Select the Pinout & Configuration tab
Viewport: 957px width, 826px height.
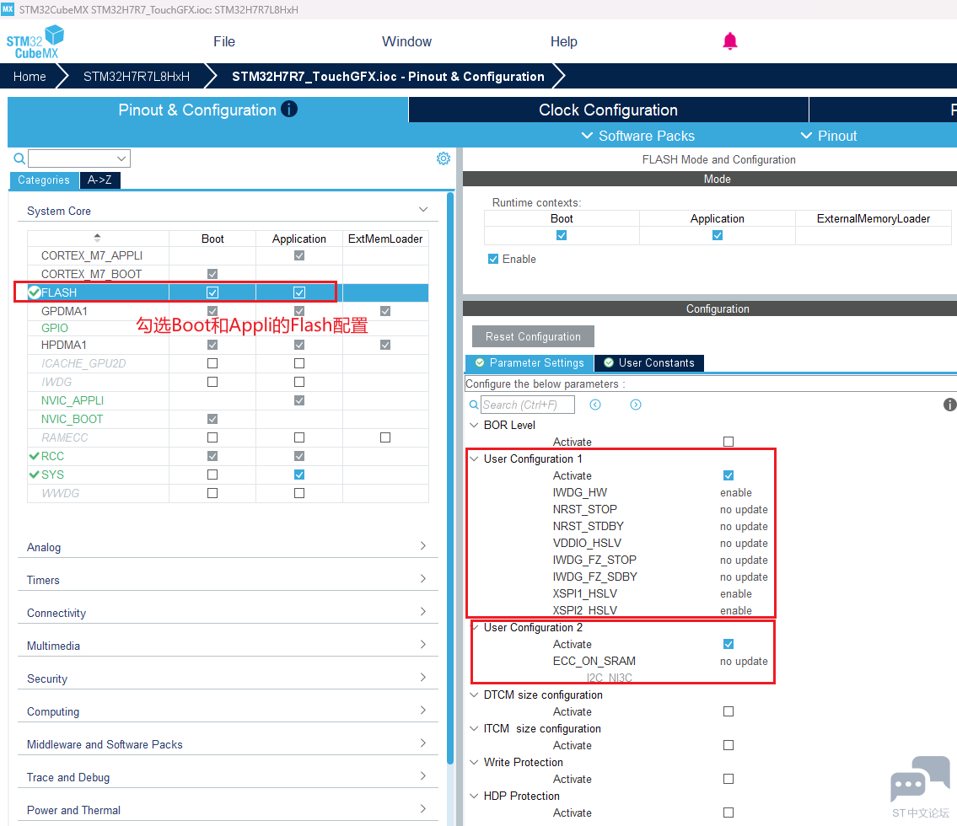click(207, 110)
